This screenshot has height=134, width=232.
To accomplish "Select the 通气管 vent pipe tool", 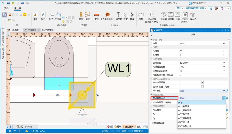I will pos(119,15).
